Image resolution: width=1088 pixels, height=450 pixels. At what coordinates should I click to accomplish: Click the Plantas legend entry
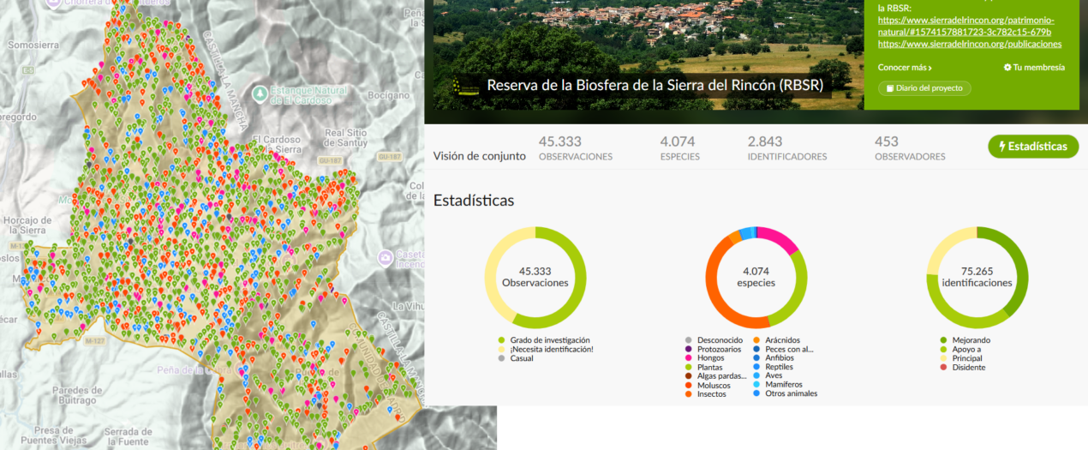pos(703,367)
